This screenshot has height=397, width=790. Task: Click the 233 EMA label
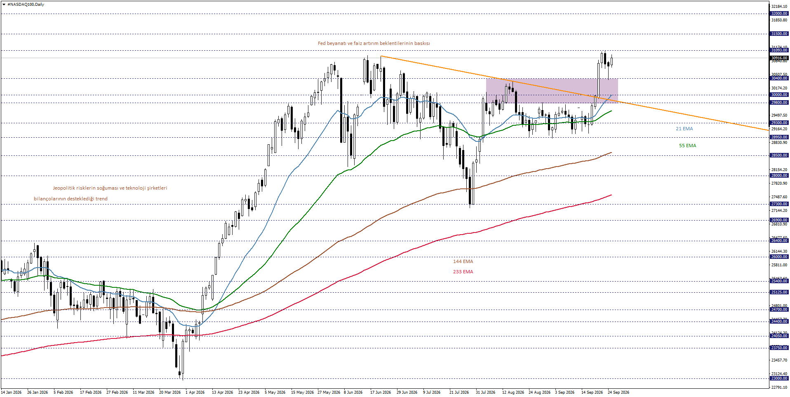point(463,272)
